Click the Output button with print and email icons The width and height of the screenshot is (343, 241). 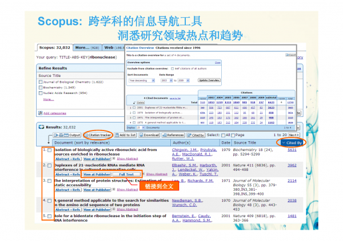click(67, 135)
